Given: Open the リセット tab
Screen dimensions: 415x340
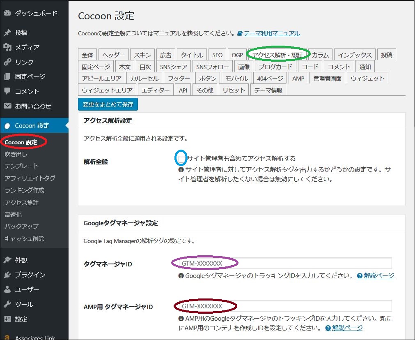Looking at the screenshot, I should 234,90.
